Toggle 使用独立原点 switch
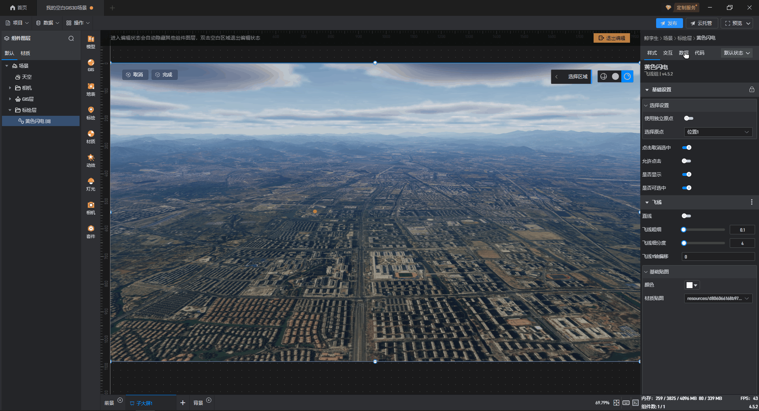The height and width of the screenshot is (411, 759). [x=689, y=118]
